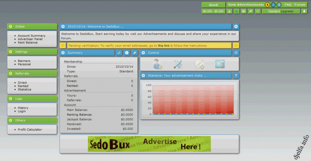Viewport: 311px width, 161px height.
Task: Click the left yellow icon on verification bar
Action: (x=63, y=45)
